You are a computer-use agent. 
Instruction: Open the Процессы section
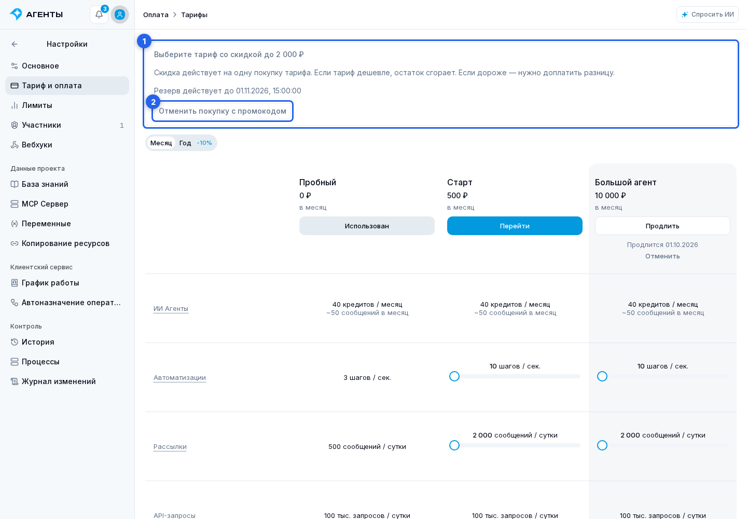click(67, 362)
